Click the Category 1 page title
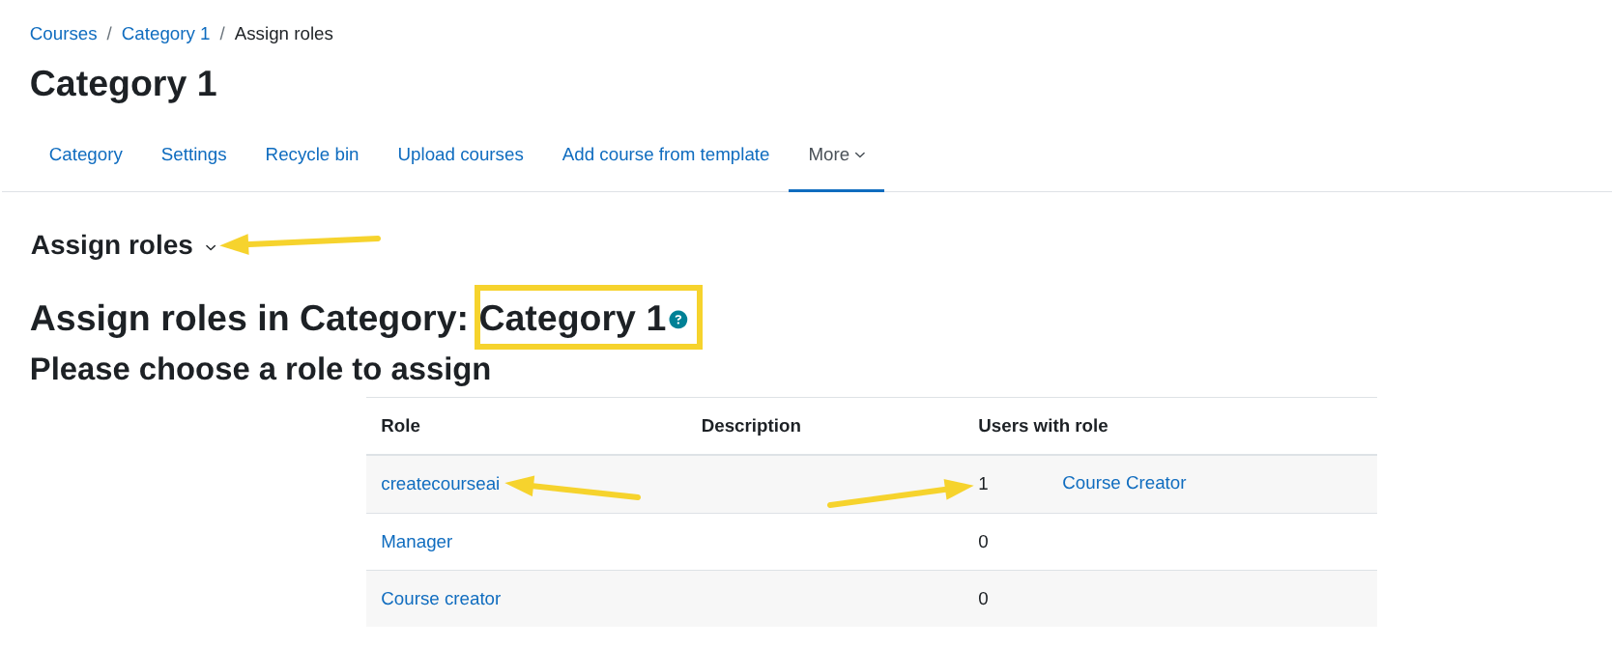The height and width of the screenshot is (648, 1612). pyautogui.click(x=124, y=84)
